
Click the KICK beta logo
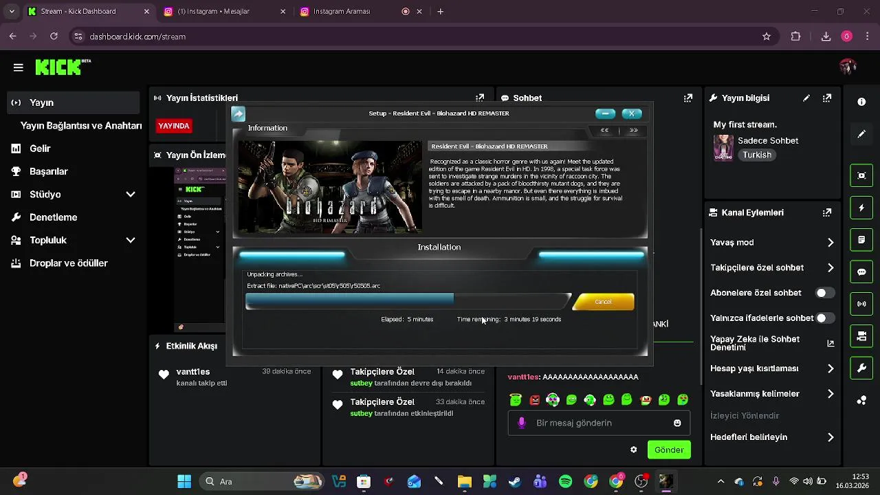(x=63, y=67)
